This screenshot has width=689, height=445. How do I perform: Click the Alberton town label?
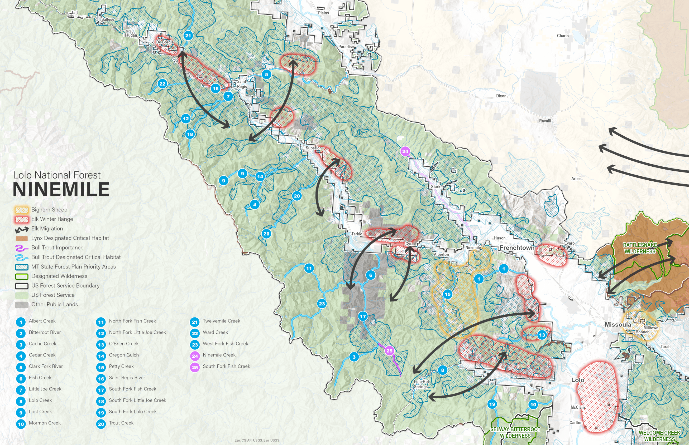point(441,255)
